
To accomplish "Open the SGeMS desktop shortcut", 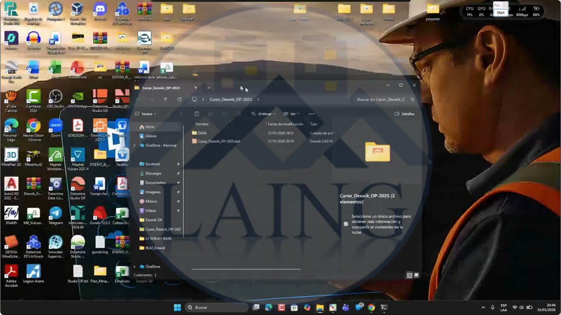I will (11, 216).
